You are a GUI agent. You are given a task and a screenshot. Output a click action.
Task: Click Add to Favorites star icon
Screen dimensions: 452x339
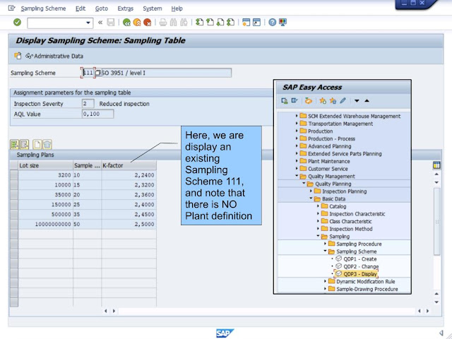click(323, 100)
